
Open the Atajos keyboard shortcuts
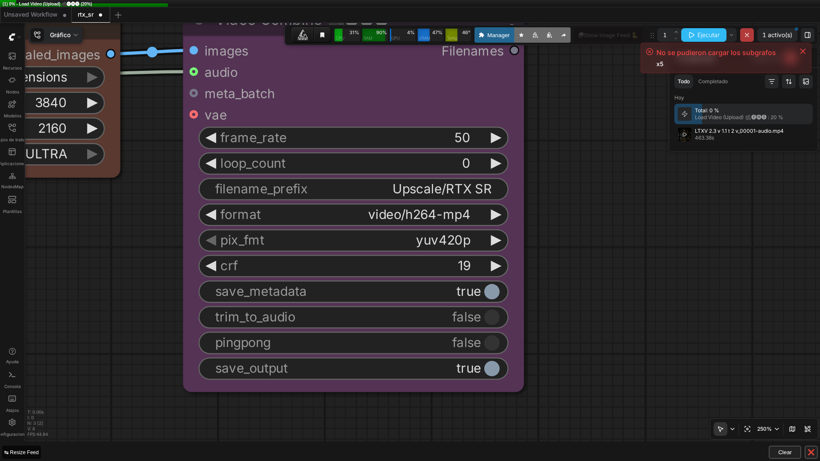[12, 403]
